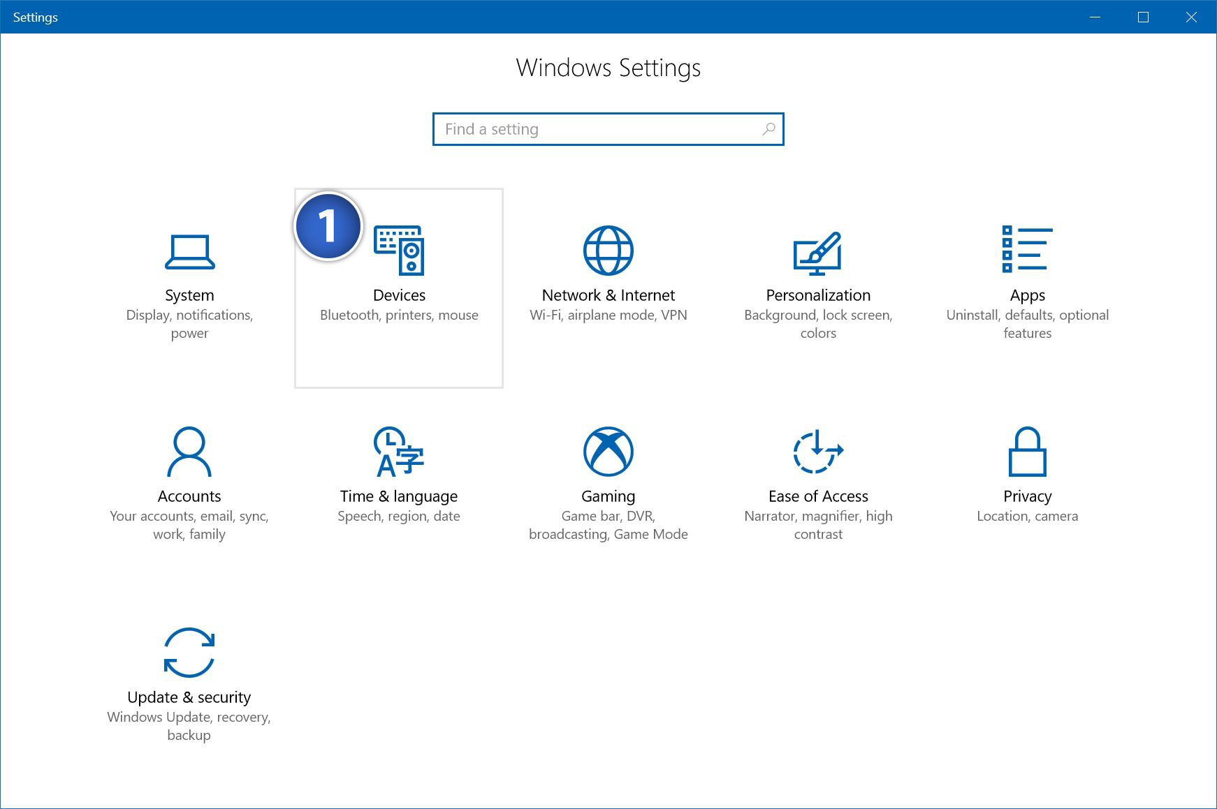The image size is (1217, 809).
Task: Select the Personalization label
Action: coord(818,295)
